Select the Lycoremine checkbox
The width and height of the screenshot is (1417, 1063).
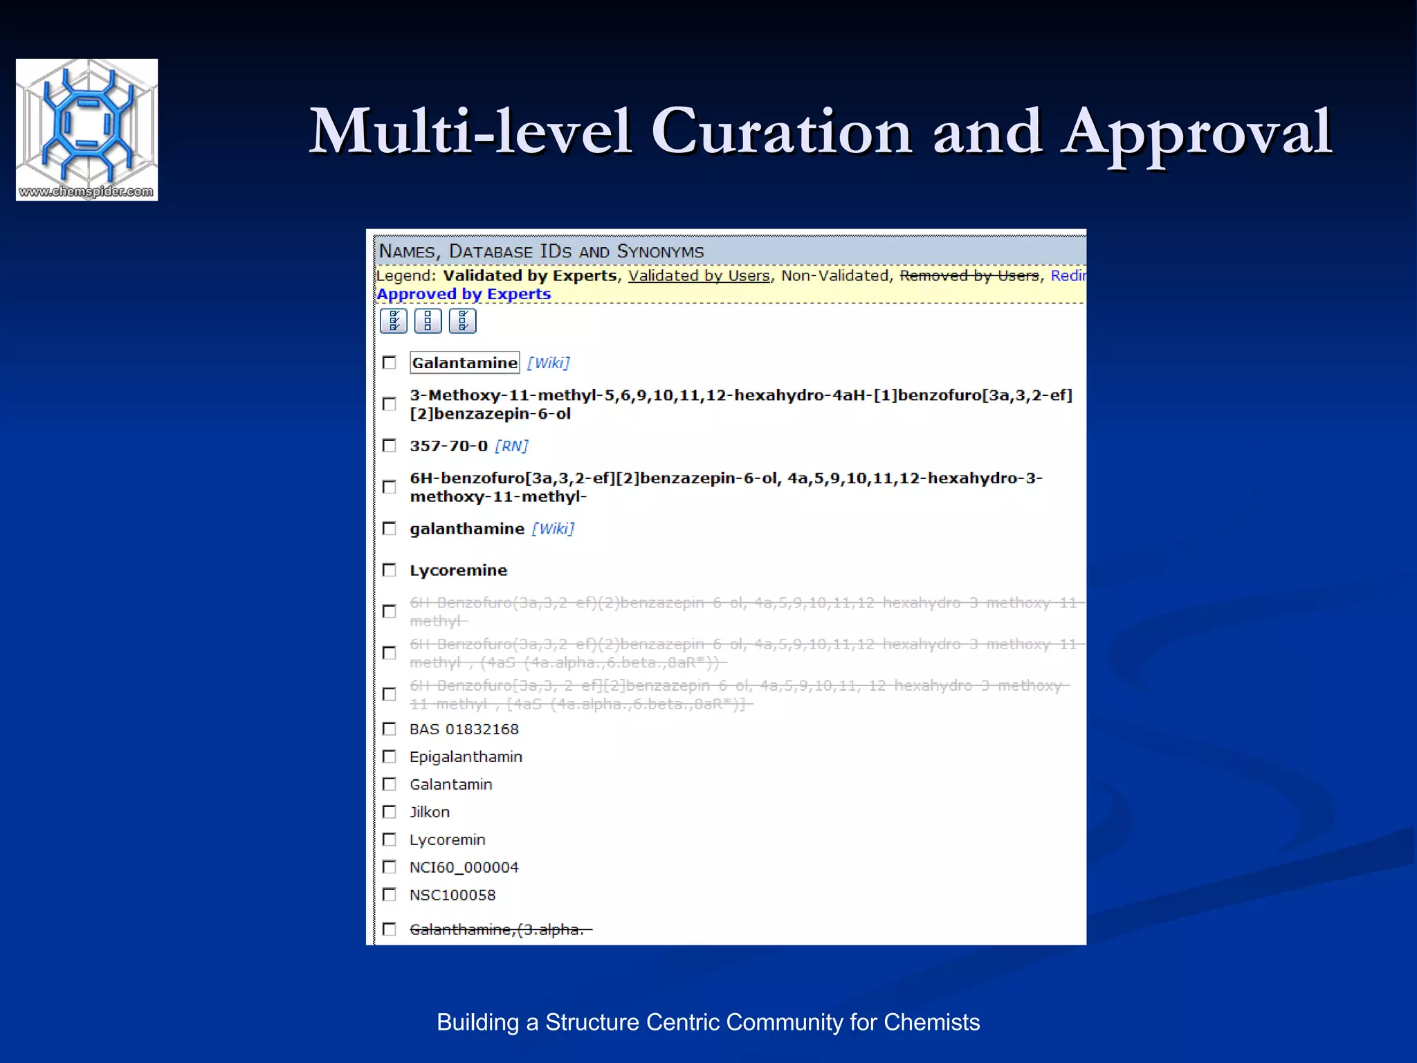coord(390,570)
